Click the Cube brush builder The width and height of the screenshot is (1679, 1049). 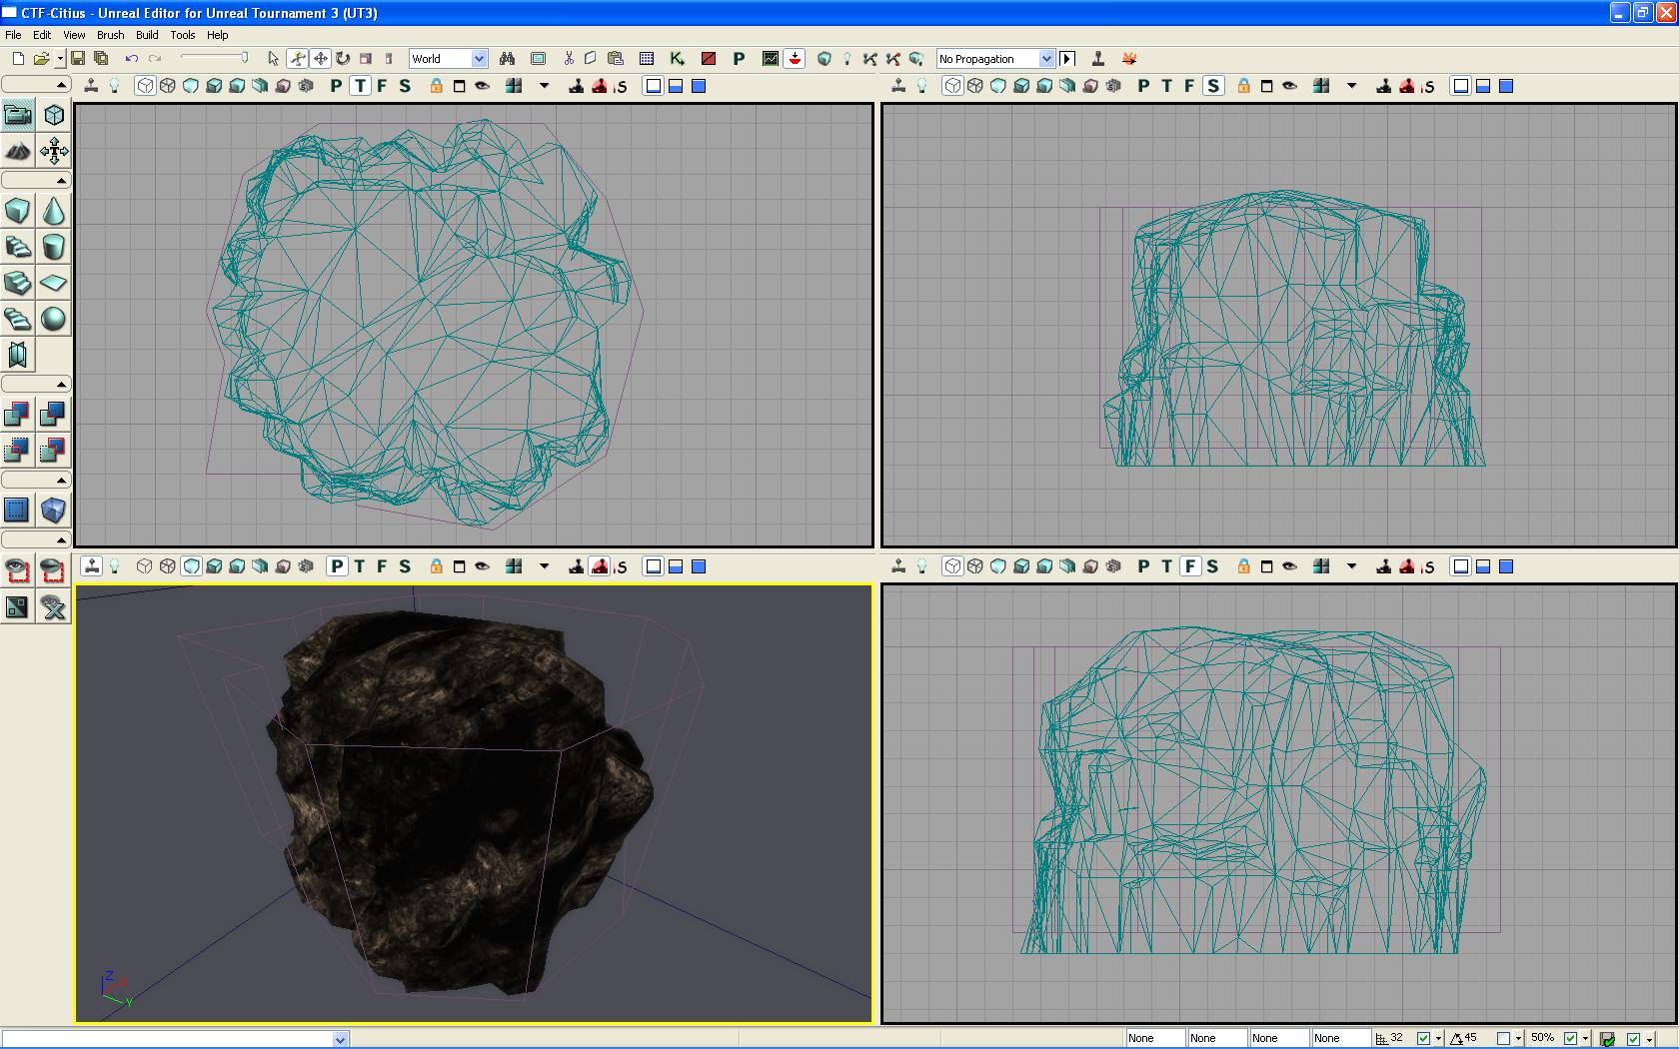click(x=18, y=211)
